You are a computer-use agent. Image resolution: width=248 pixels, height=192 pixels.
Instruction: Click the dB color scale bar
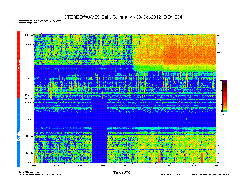(x=225, y=96)
